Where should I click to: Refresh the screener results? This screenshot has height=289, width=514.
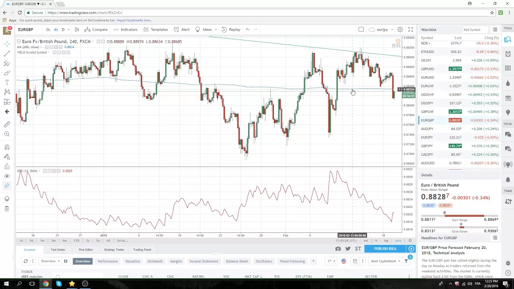pyautogui.click(x=25, y=261)
